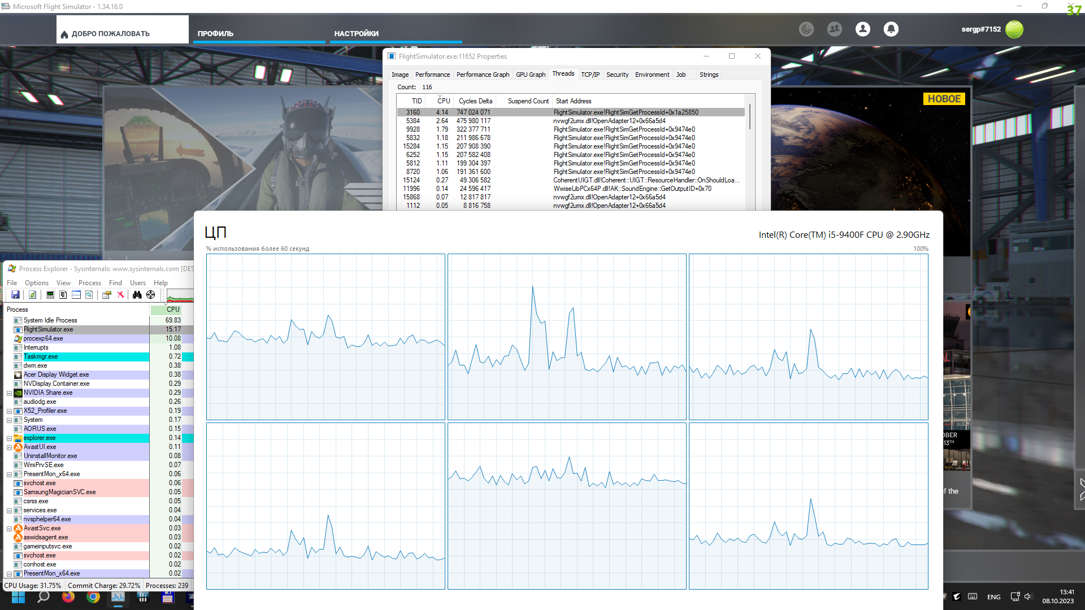Collapse the PresentMon_x64.exe node below WmiPrvSE.exe
Screen dimensions: 1085x610
[x=9, y=474]
